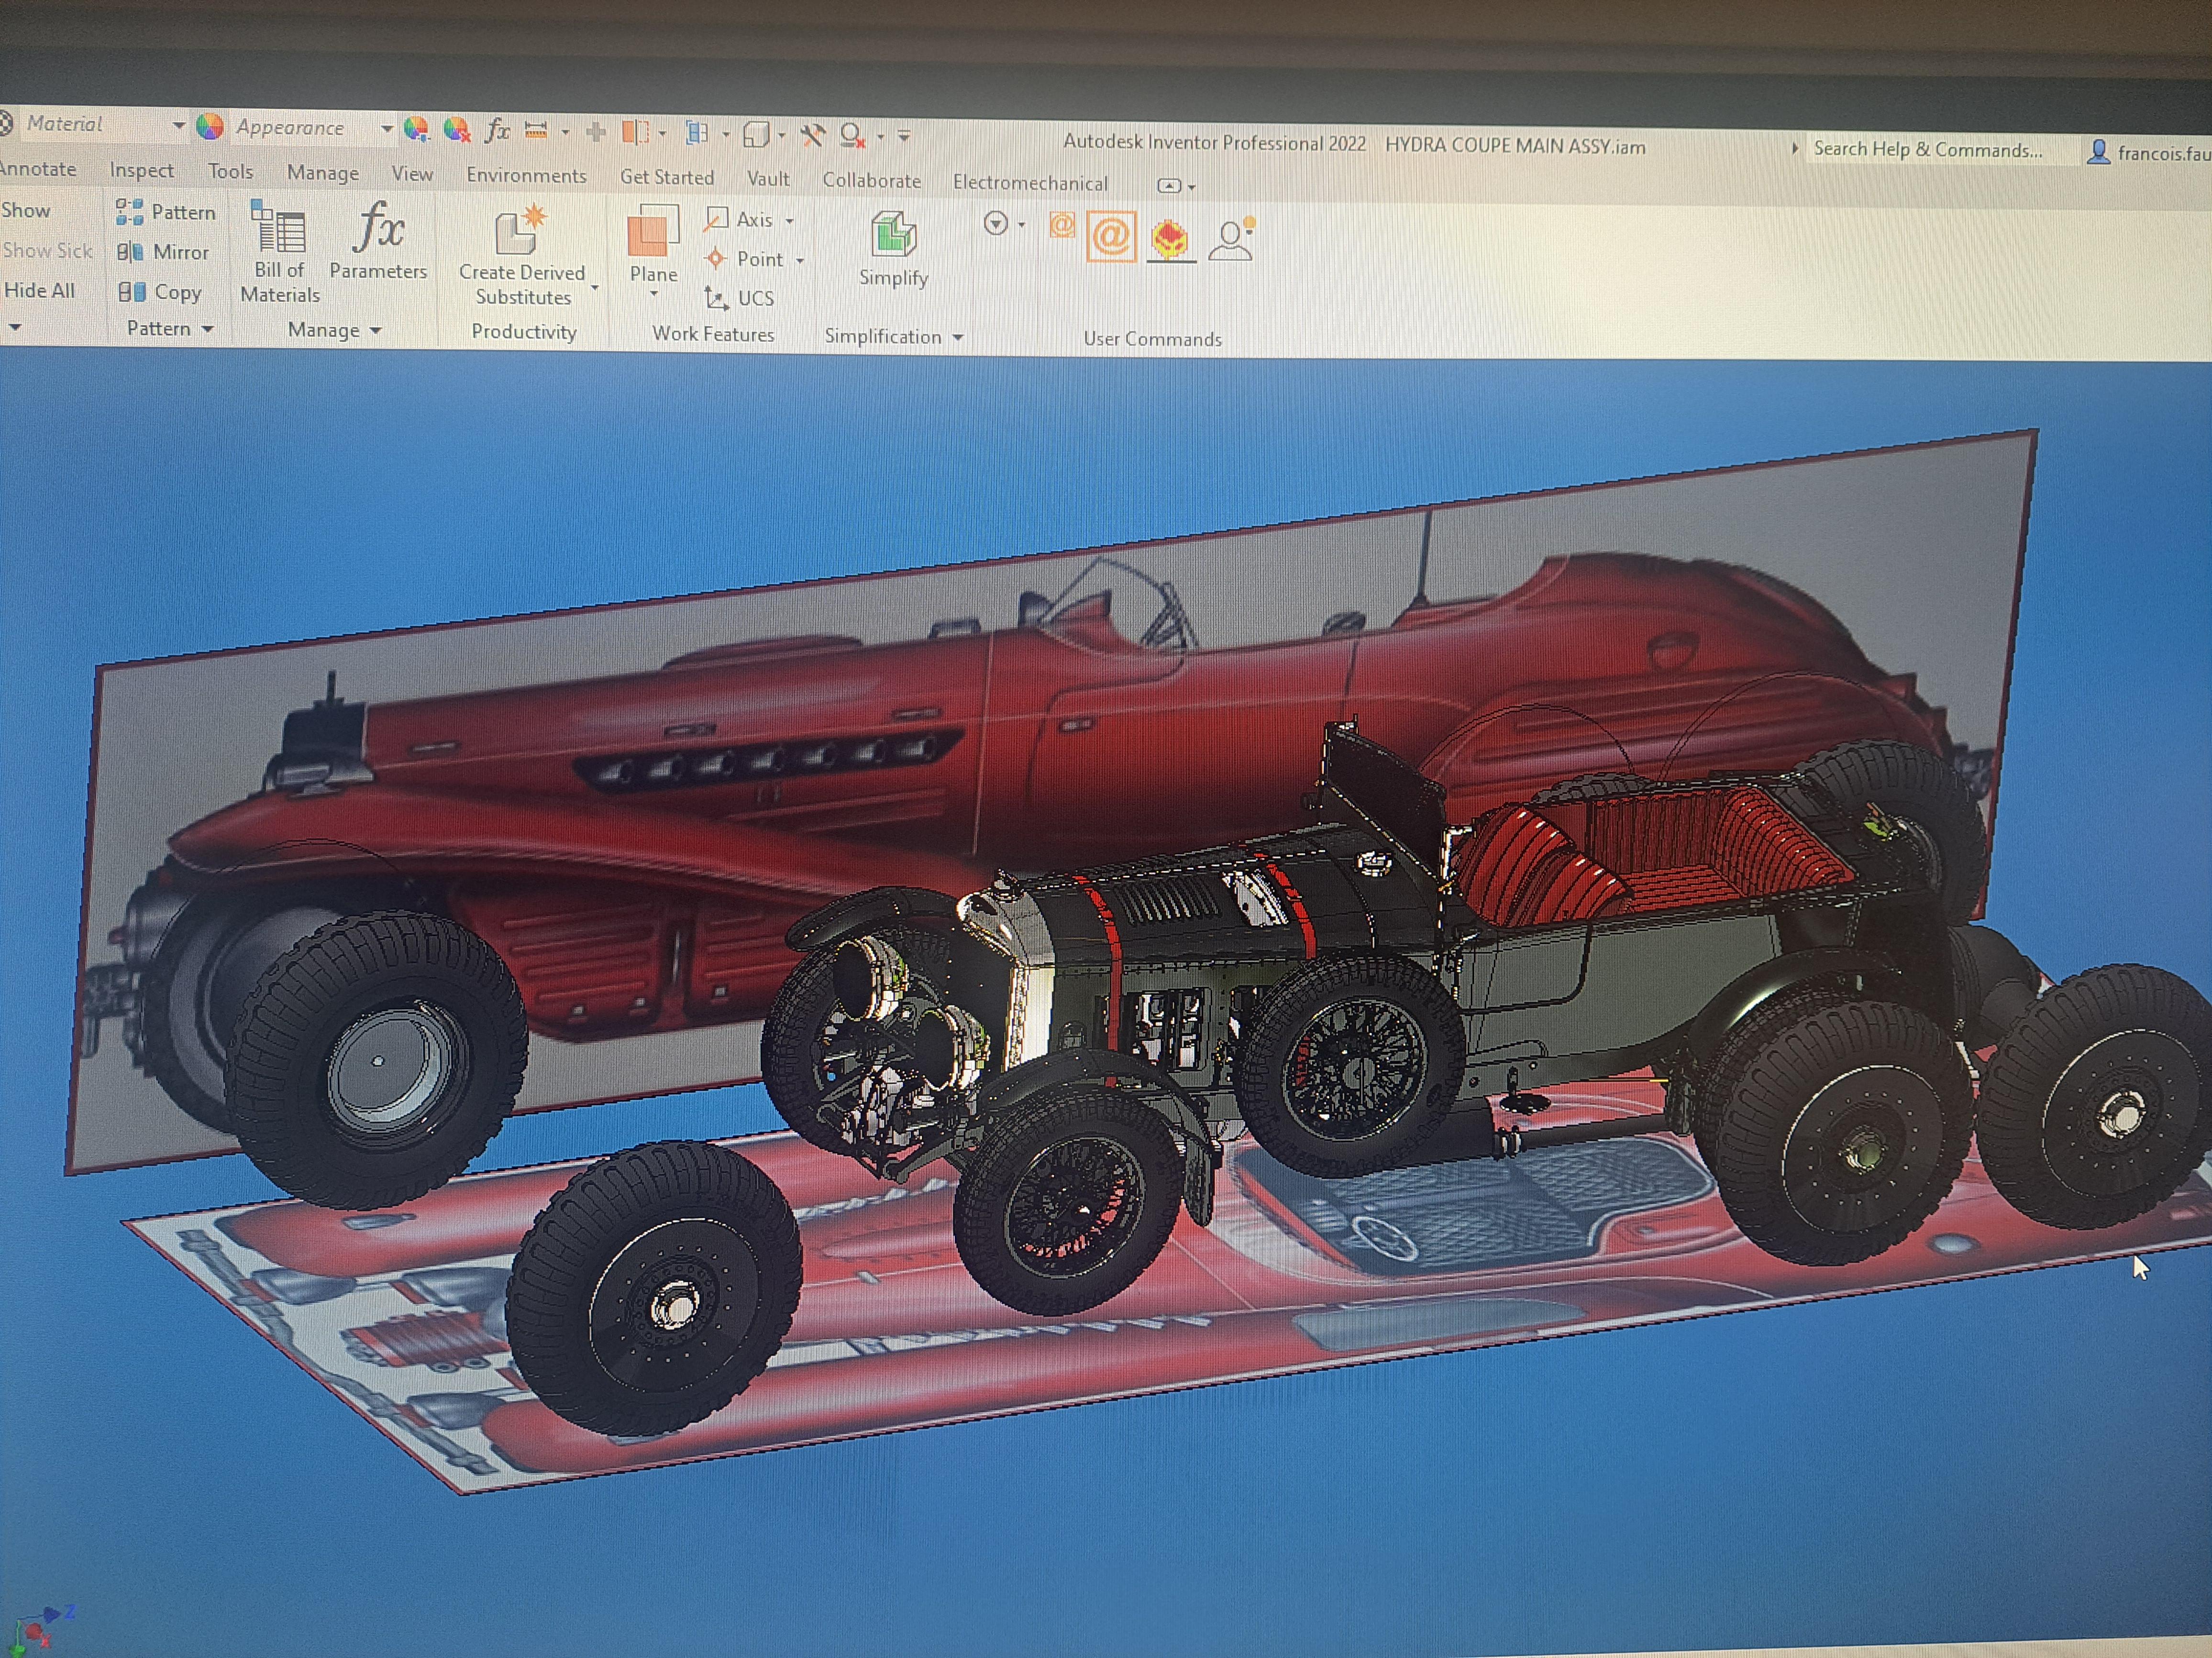Screen dimensions: 2212x1658
Task: Switch to the Annotate ribbon tab
Action: pyautogui.click(x=38, y=169)
